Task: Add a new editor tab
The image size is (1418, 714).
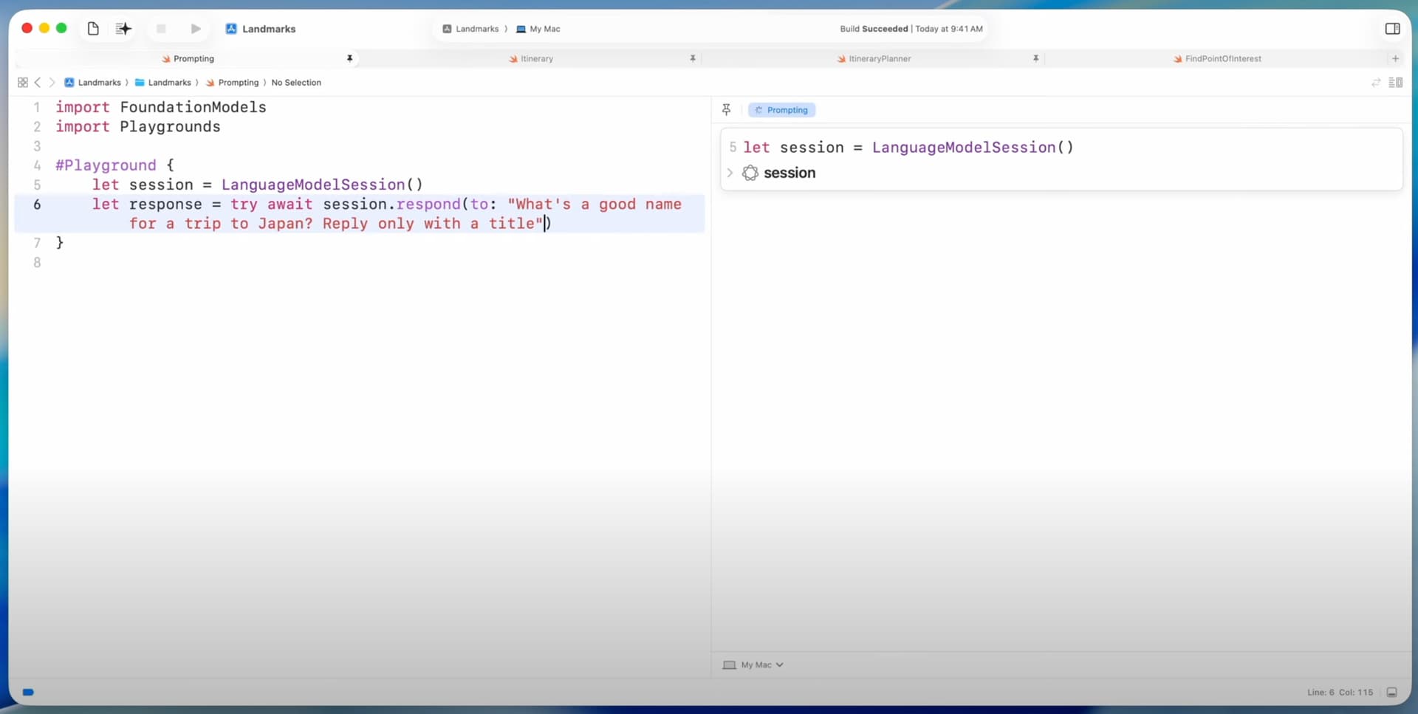Action: [1395, 58]
